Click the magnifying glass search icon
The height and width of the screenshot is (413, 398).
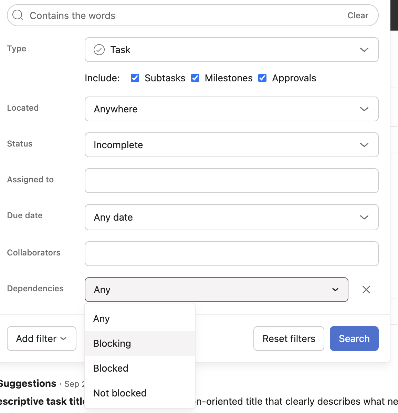coord(18,15)
